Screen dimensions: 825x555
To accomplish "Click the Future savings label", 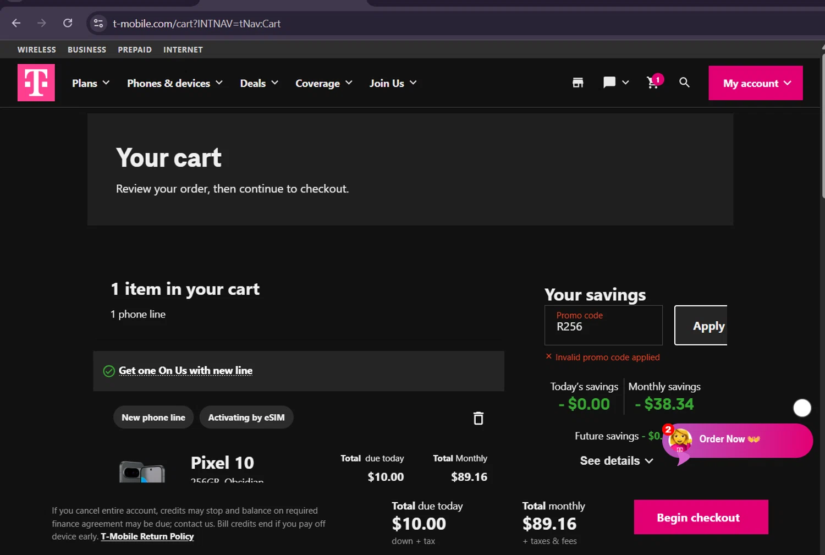I will 607,436.
